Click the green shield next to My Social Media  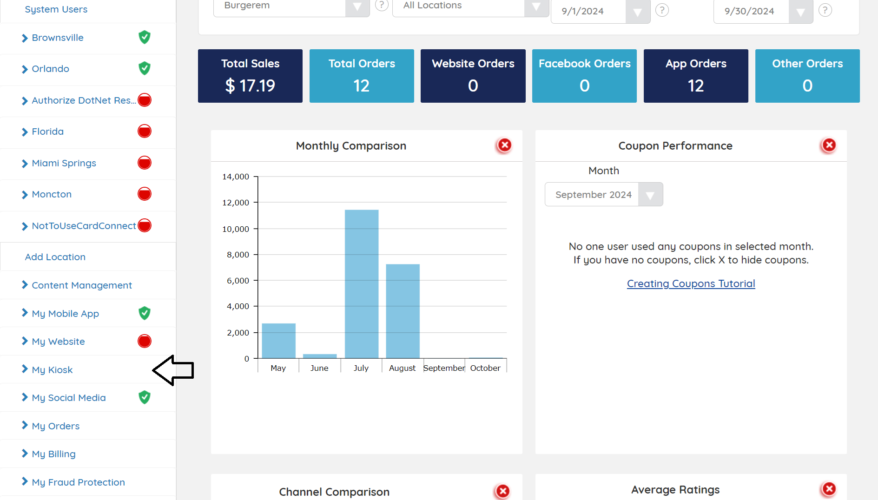(x=145, y=397)
